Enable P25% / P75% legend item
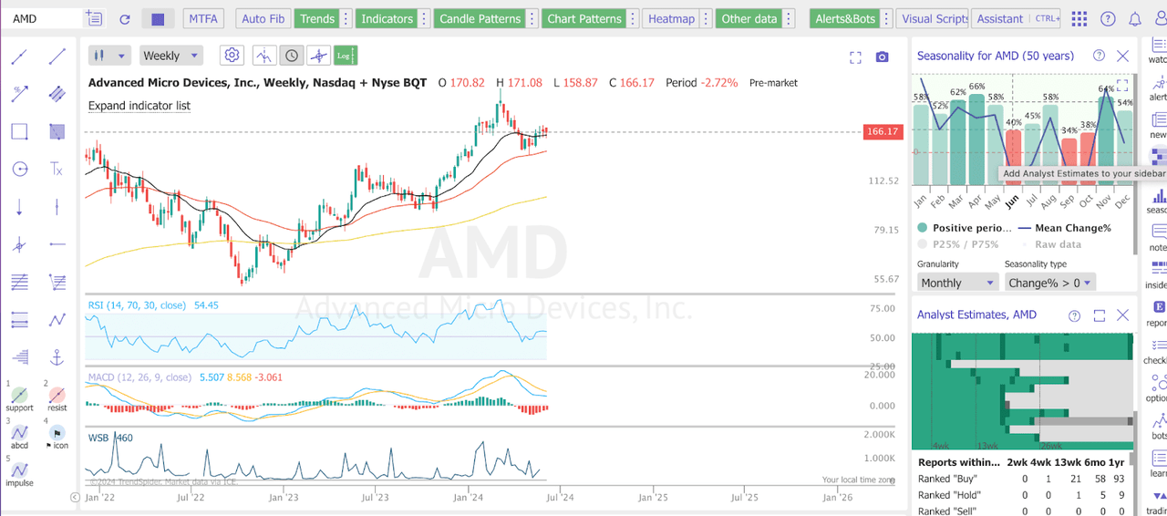1167x516 pixels. 958,244
